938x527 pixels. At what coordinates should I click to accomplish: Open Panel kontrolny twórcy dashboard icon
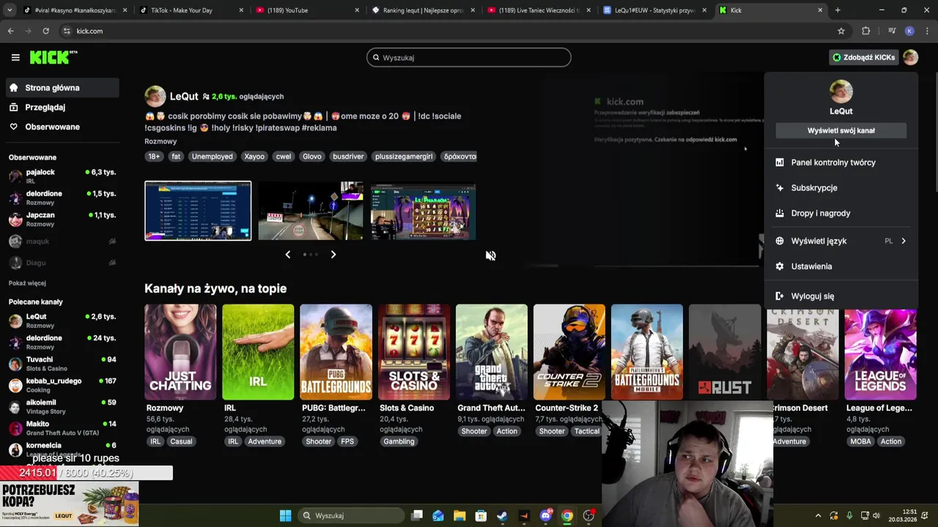click(780, 162)
